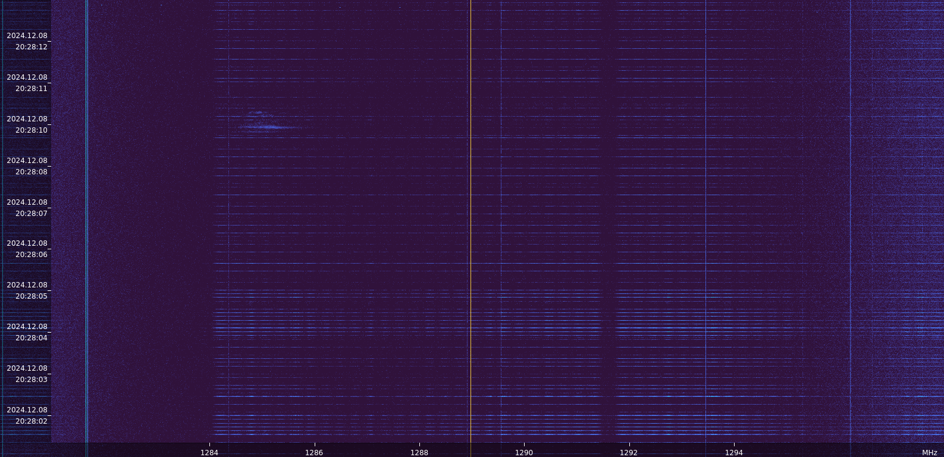Image resolution: width=944 pixels, height=457 pixels.
Task: Click the cyan vertical line at far left
Action: tap(87, 226)
